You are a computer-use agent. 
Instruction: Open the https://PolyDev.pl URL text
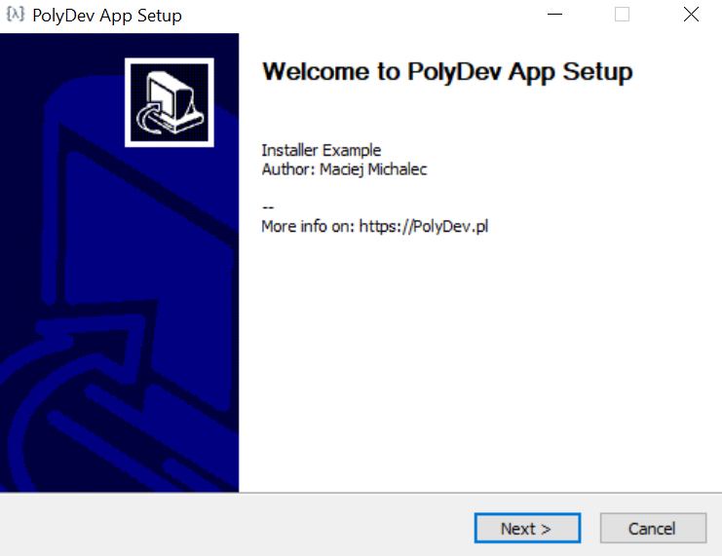click(424, 226)
